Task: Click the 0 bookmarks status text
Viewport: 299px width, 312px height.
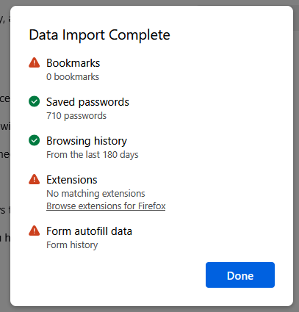Action: (x=73, y=77)
